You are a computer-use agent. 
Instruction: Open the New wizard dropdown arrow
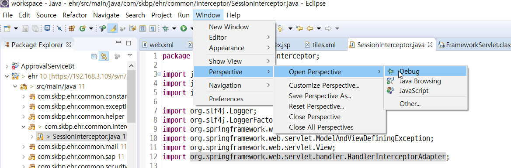click(x=16, y=28)
